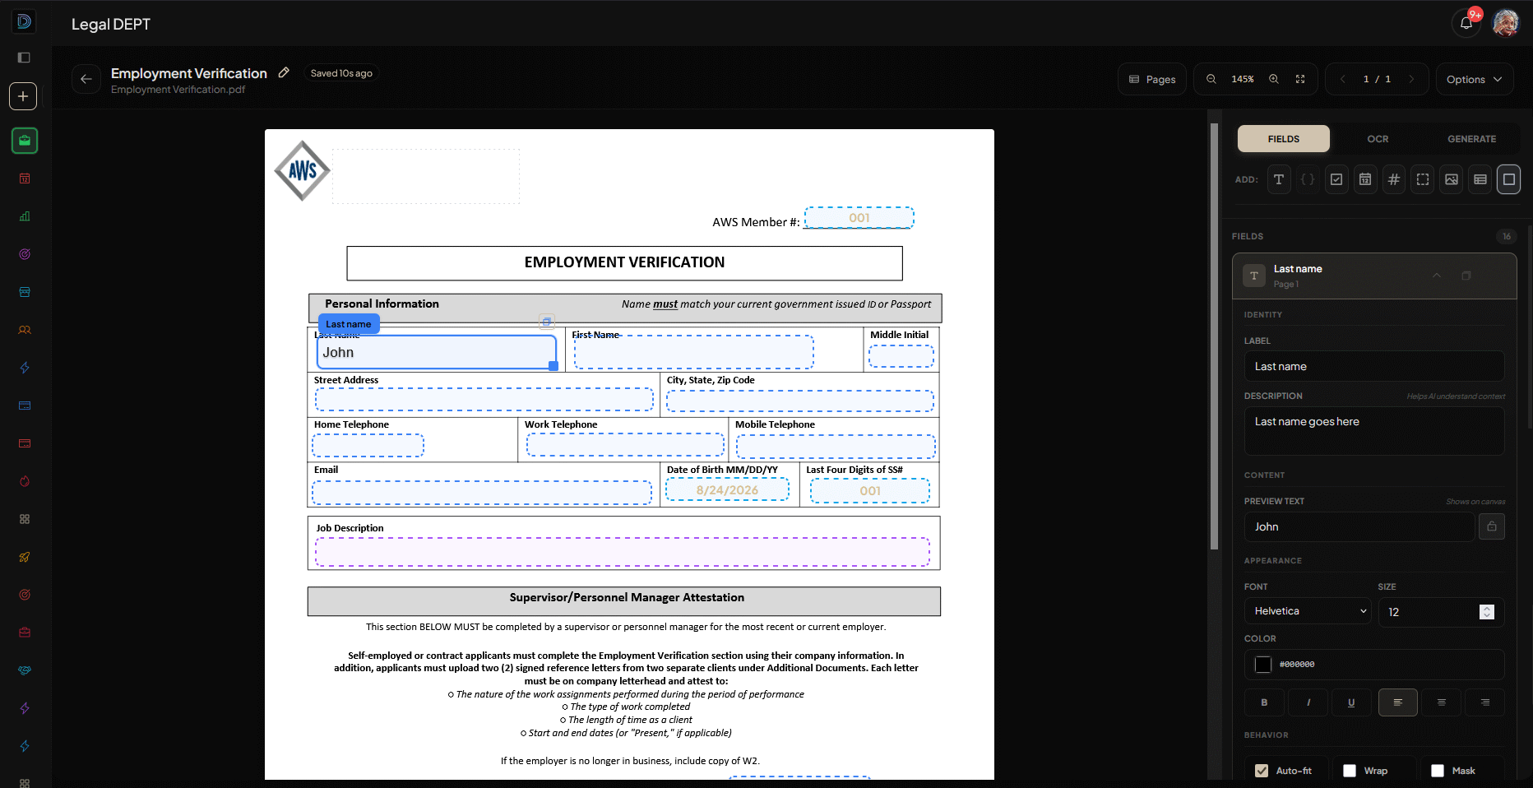
Task: Rename document with pencil icon
Action: pyautogui.click(x=284, y=72)
